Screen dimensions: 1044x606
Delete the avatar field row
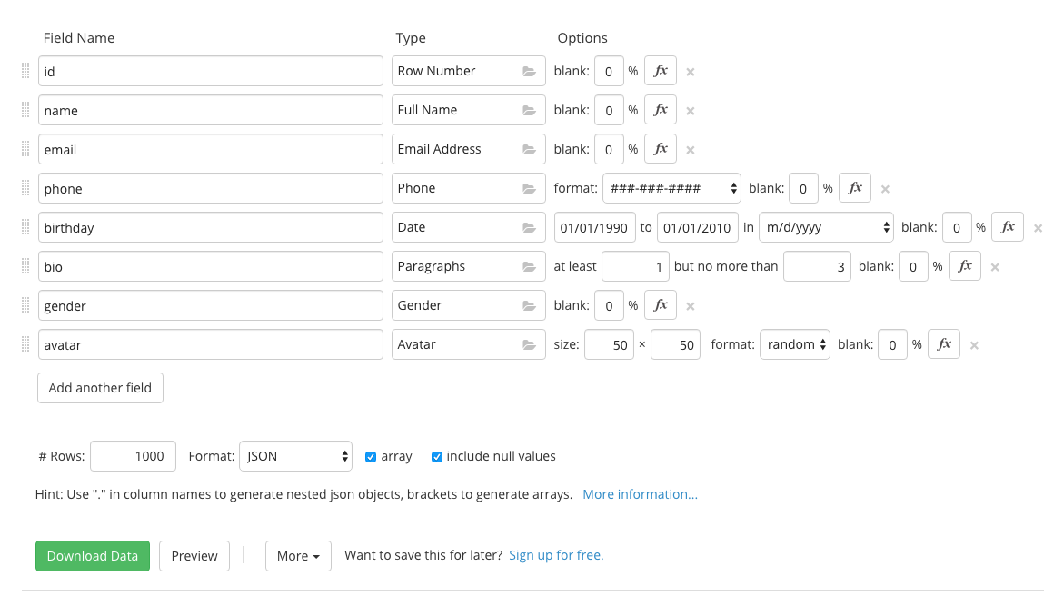pyautogui.click(x=974, y=345)
